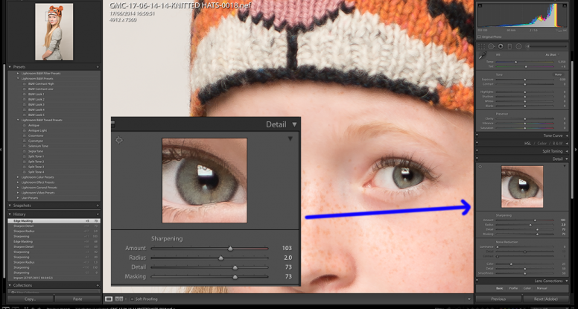Screen dimensions: 578x309
Task: Select the Spot Removal tool icon
Action: click(492, 46)
